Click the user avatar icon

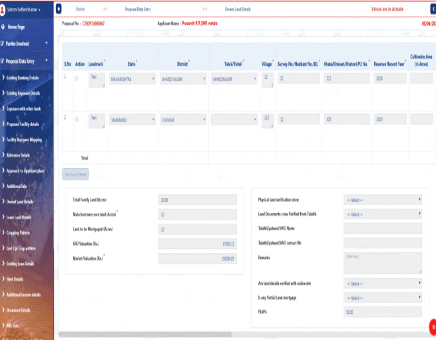pos(3,10)
